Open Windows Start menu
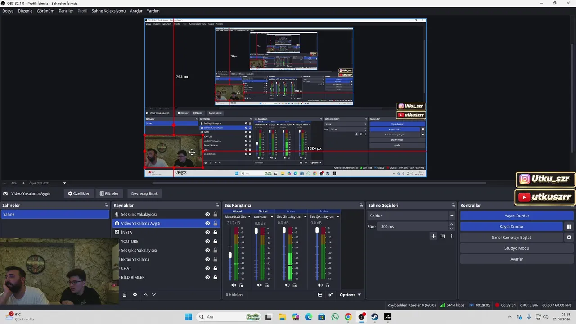The image size is (576, 324). (189, 317)
